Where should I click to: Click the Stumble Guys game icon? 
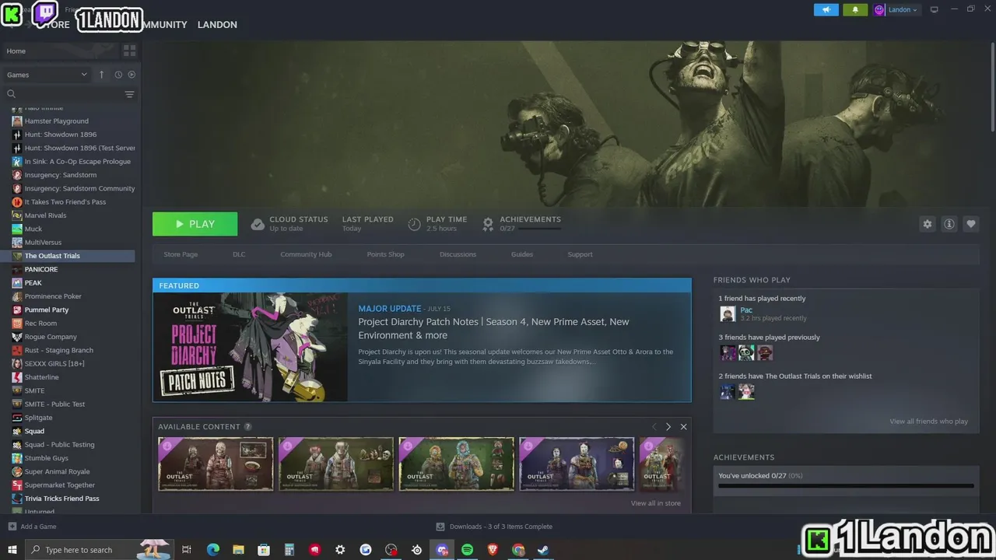pyautogui.click(x=17, y=458)
